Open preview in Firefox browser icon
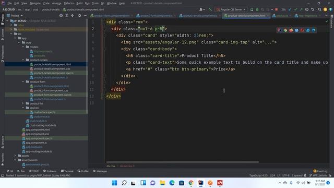 [291, 30]
